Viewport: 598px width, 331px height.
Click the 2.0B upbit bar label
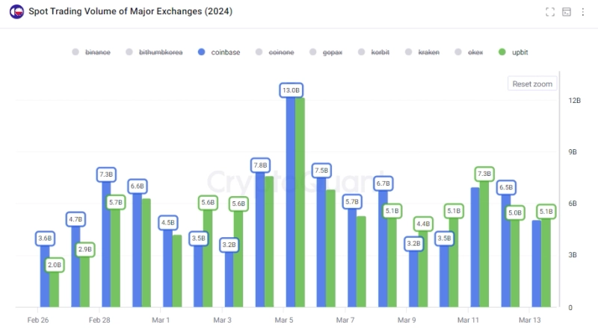(x=55, y=265)
